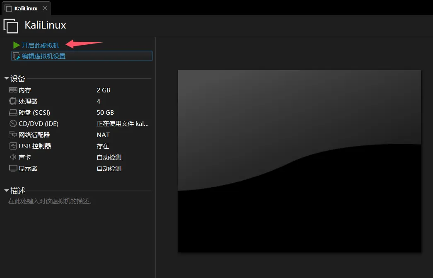Click the USB controller icon
The width and height of the screenshot is (433, 278).
tap(13, 146)
